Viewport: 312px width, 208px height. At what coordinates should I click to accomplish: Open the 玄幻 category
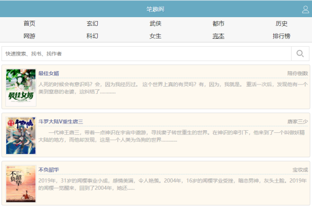(x=93, y=23)
